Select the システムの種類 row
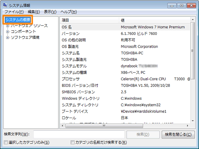The height and width of the screenshot is (149, 199). click(125, 73)
